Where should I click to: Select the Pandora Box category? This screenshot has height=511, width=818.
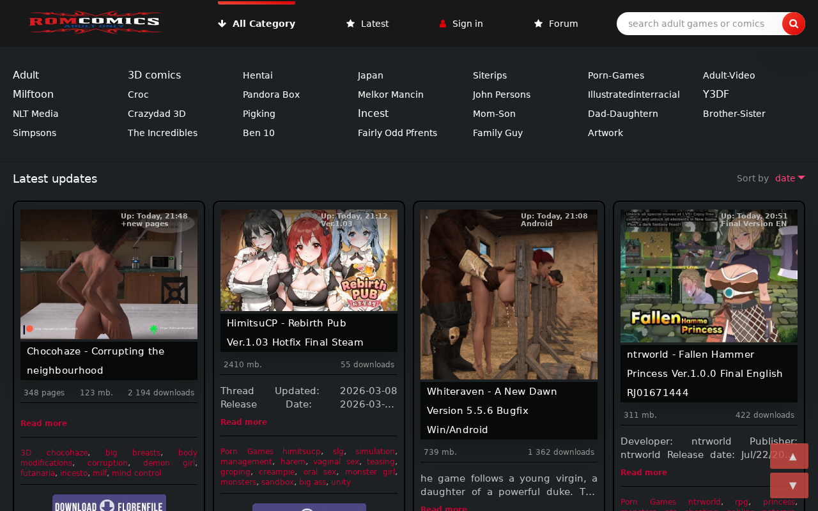click(271, 95)
